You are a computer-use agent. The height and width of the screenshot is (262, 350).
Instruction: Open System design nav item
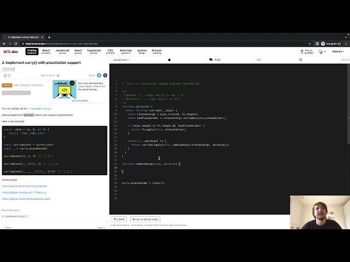pos(142,51)
